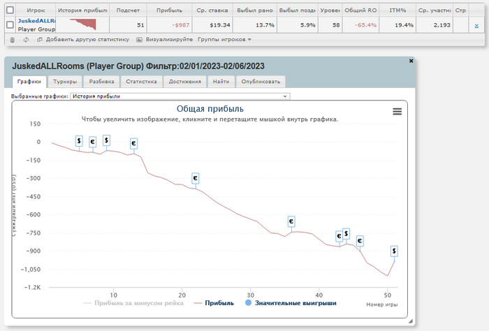This screenshot has width=489, height=331.
Task: Sort by the Выбыл рано column header
Action: coord(255,10)
